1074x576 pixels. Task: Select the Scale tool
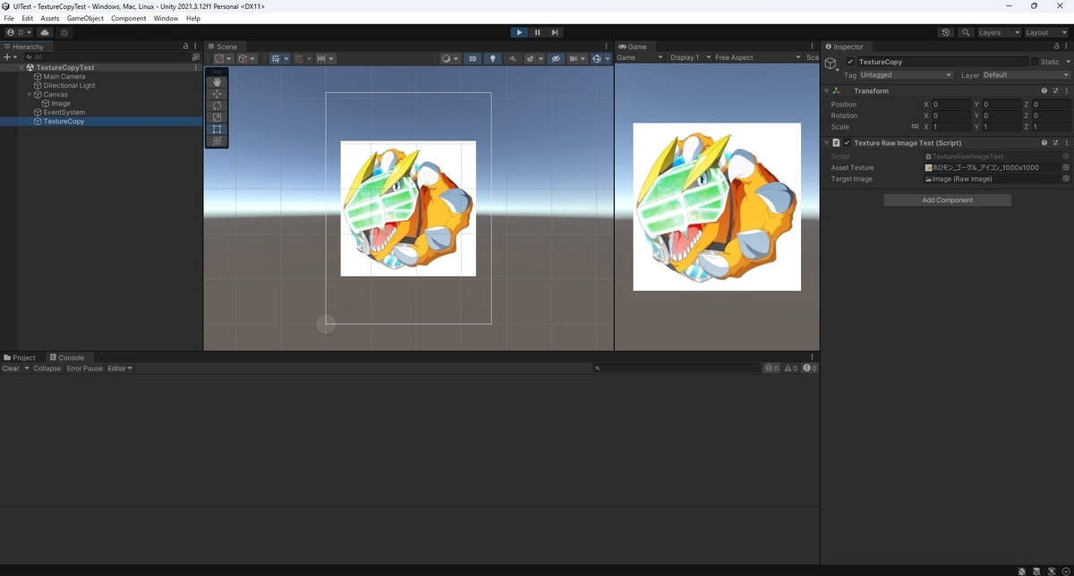(216, 117)
